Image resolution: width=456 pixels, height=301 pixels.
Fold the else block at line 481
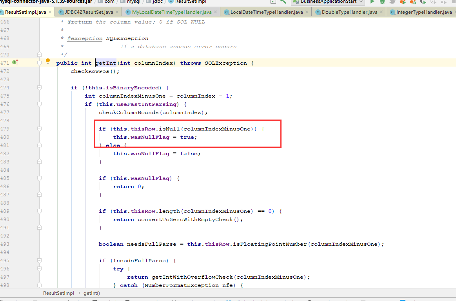(x=39, y=145)
